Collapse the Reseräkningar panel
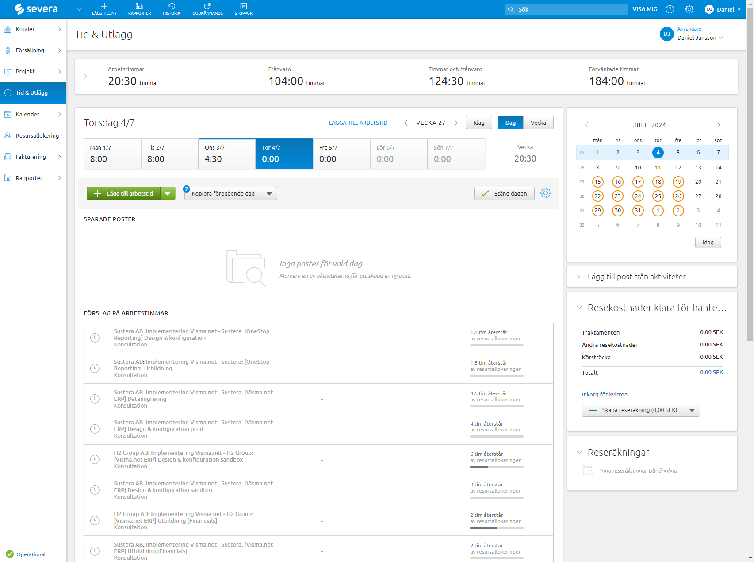The height and width of the screenshot is (562, 754). [x=579, y=452]
